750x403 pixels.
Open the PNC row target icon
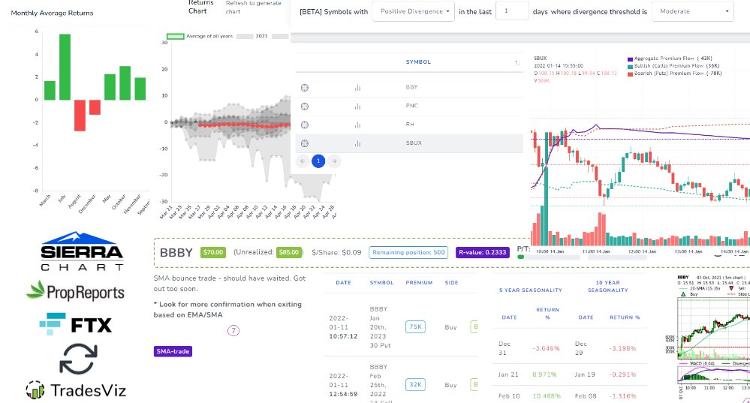tap(305, 106)
